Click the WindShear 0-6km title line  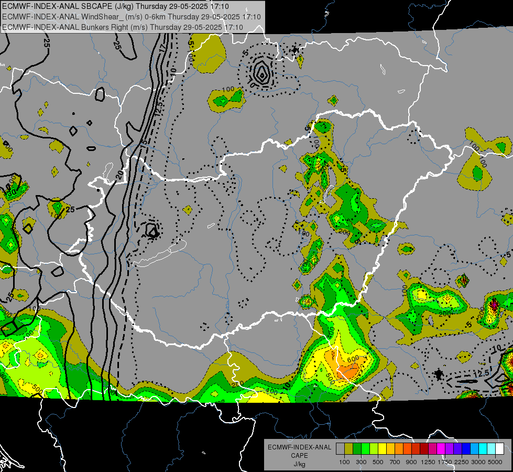pyautogui.click(x=131, y=17)
